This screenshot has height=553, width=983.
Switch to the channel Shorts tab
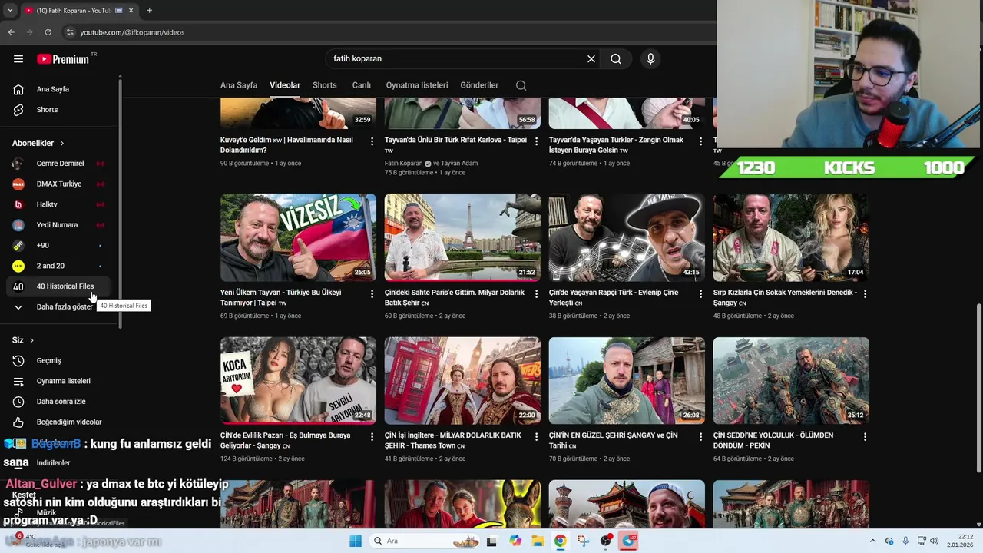(x=325, y=85)
